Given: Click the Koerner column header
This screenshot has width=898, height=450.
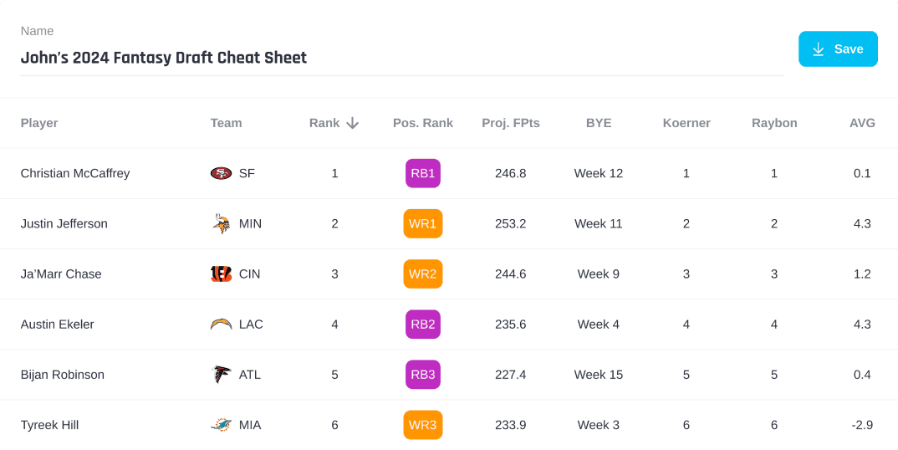Looking at the screenshot, I should pyautogui.click(x=686, y=123).
